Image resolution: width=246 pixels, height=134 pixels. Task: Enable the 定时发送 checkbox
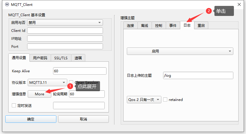(14, 105)
